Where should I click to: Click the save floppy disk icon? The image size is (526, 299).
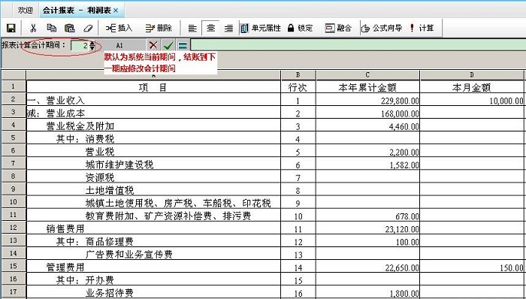(x=11, y=28)
